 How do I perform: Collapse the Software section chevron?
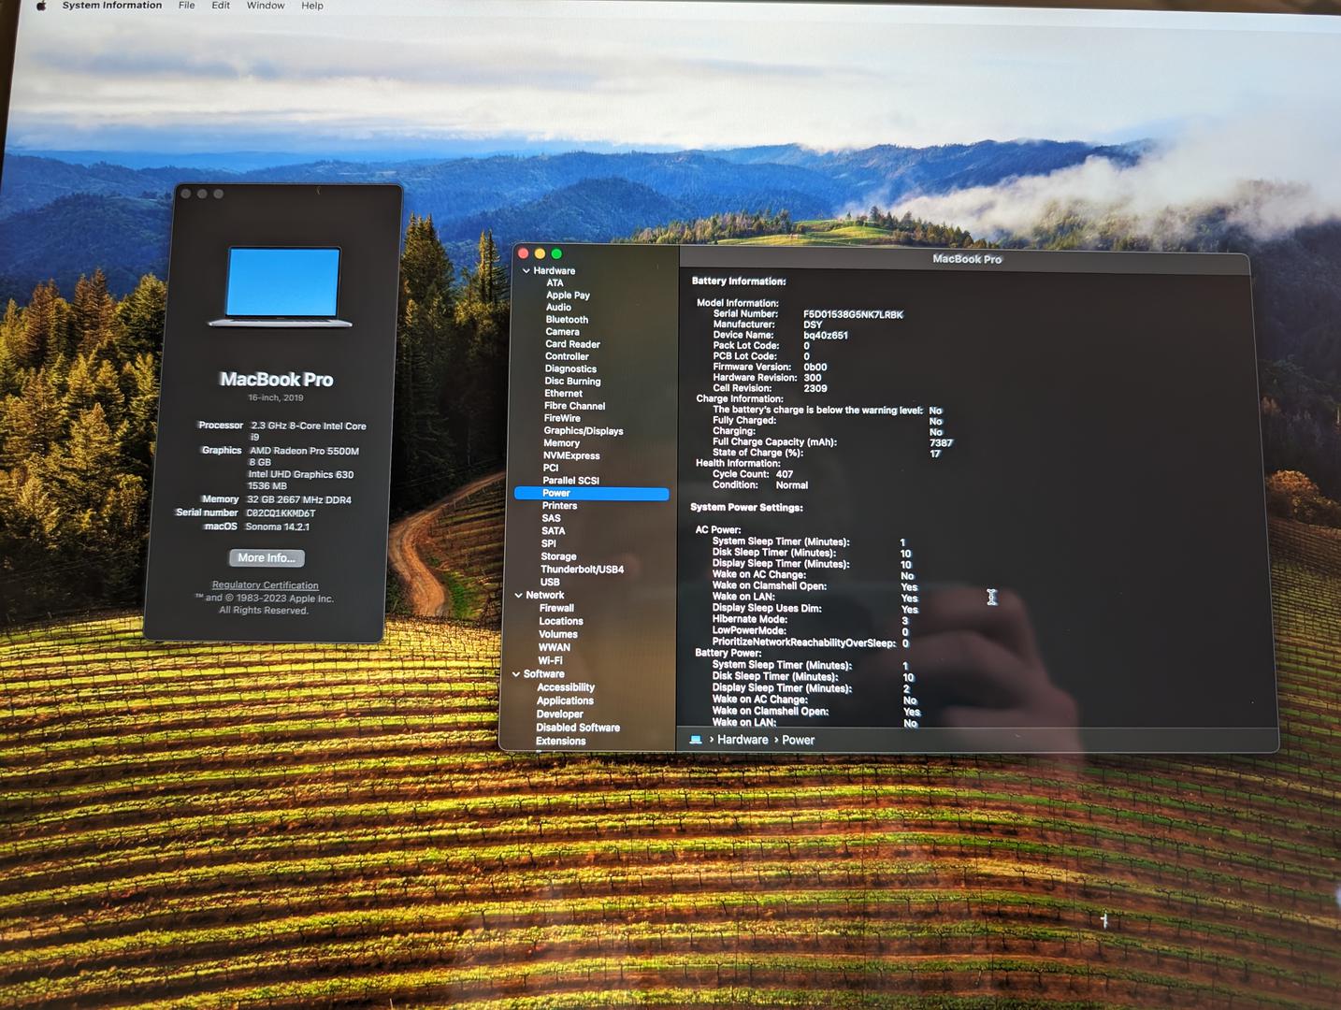pos(516,674)
